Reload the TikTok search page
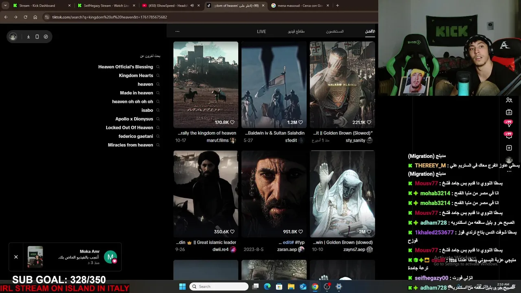521x293 pixels. [x=25, y=17]
